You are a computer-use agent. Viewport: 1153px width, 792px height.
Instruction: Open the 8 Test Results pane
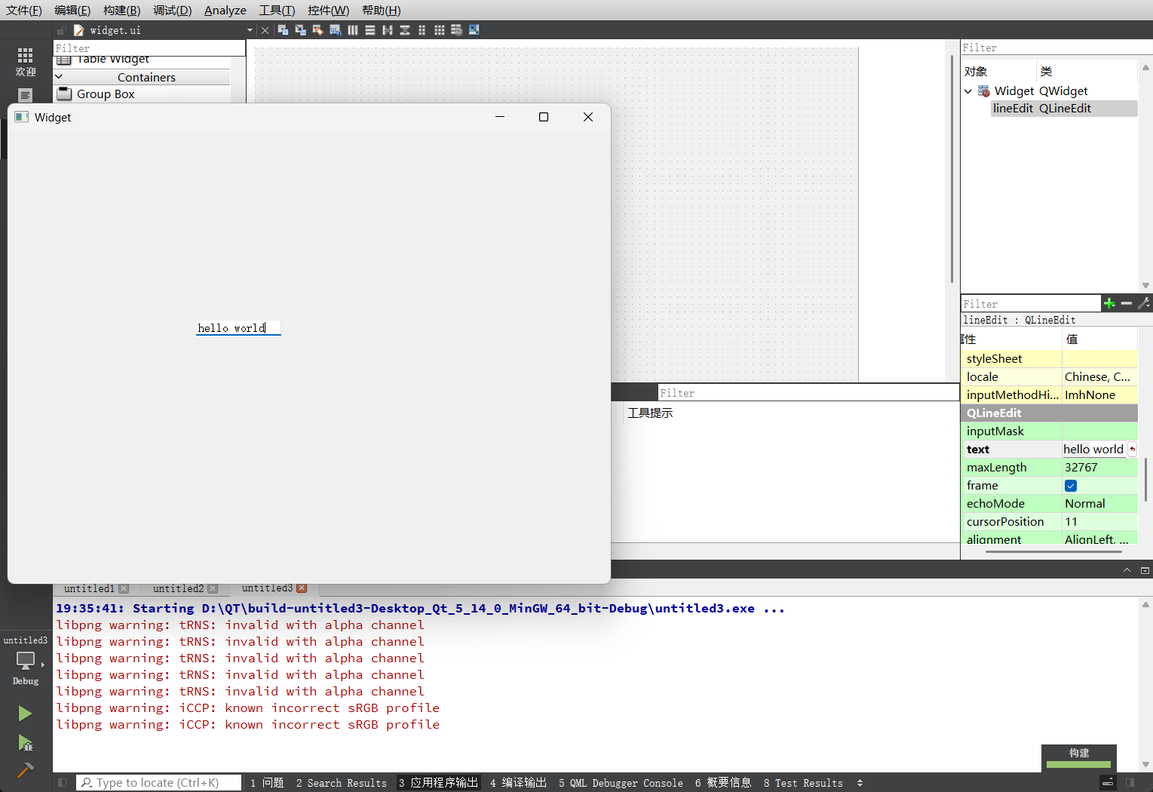(x=803, y=783)
